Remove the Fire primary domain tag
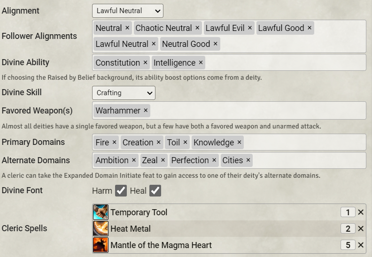This screenshot has height=257, width=372. 114,143
